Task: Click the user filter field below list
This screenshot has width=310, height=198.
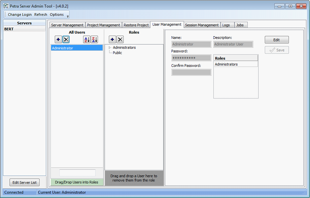Action: (x=77, y=173)
